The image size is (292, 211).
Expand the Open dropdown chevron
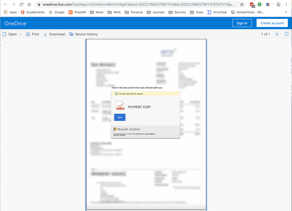[x=20, y=35]
